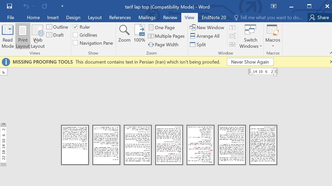Click the left indent marker on the ruler
The width and height of the screenshot is (332, 186).
pyautogui.click(x=251, y=73)
